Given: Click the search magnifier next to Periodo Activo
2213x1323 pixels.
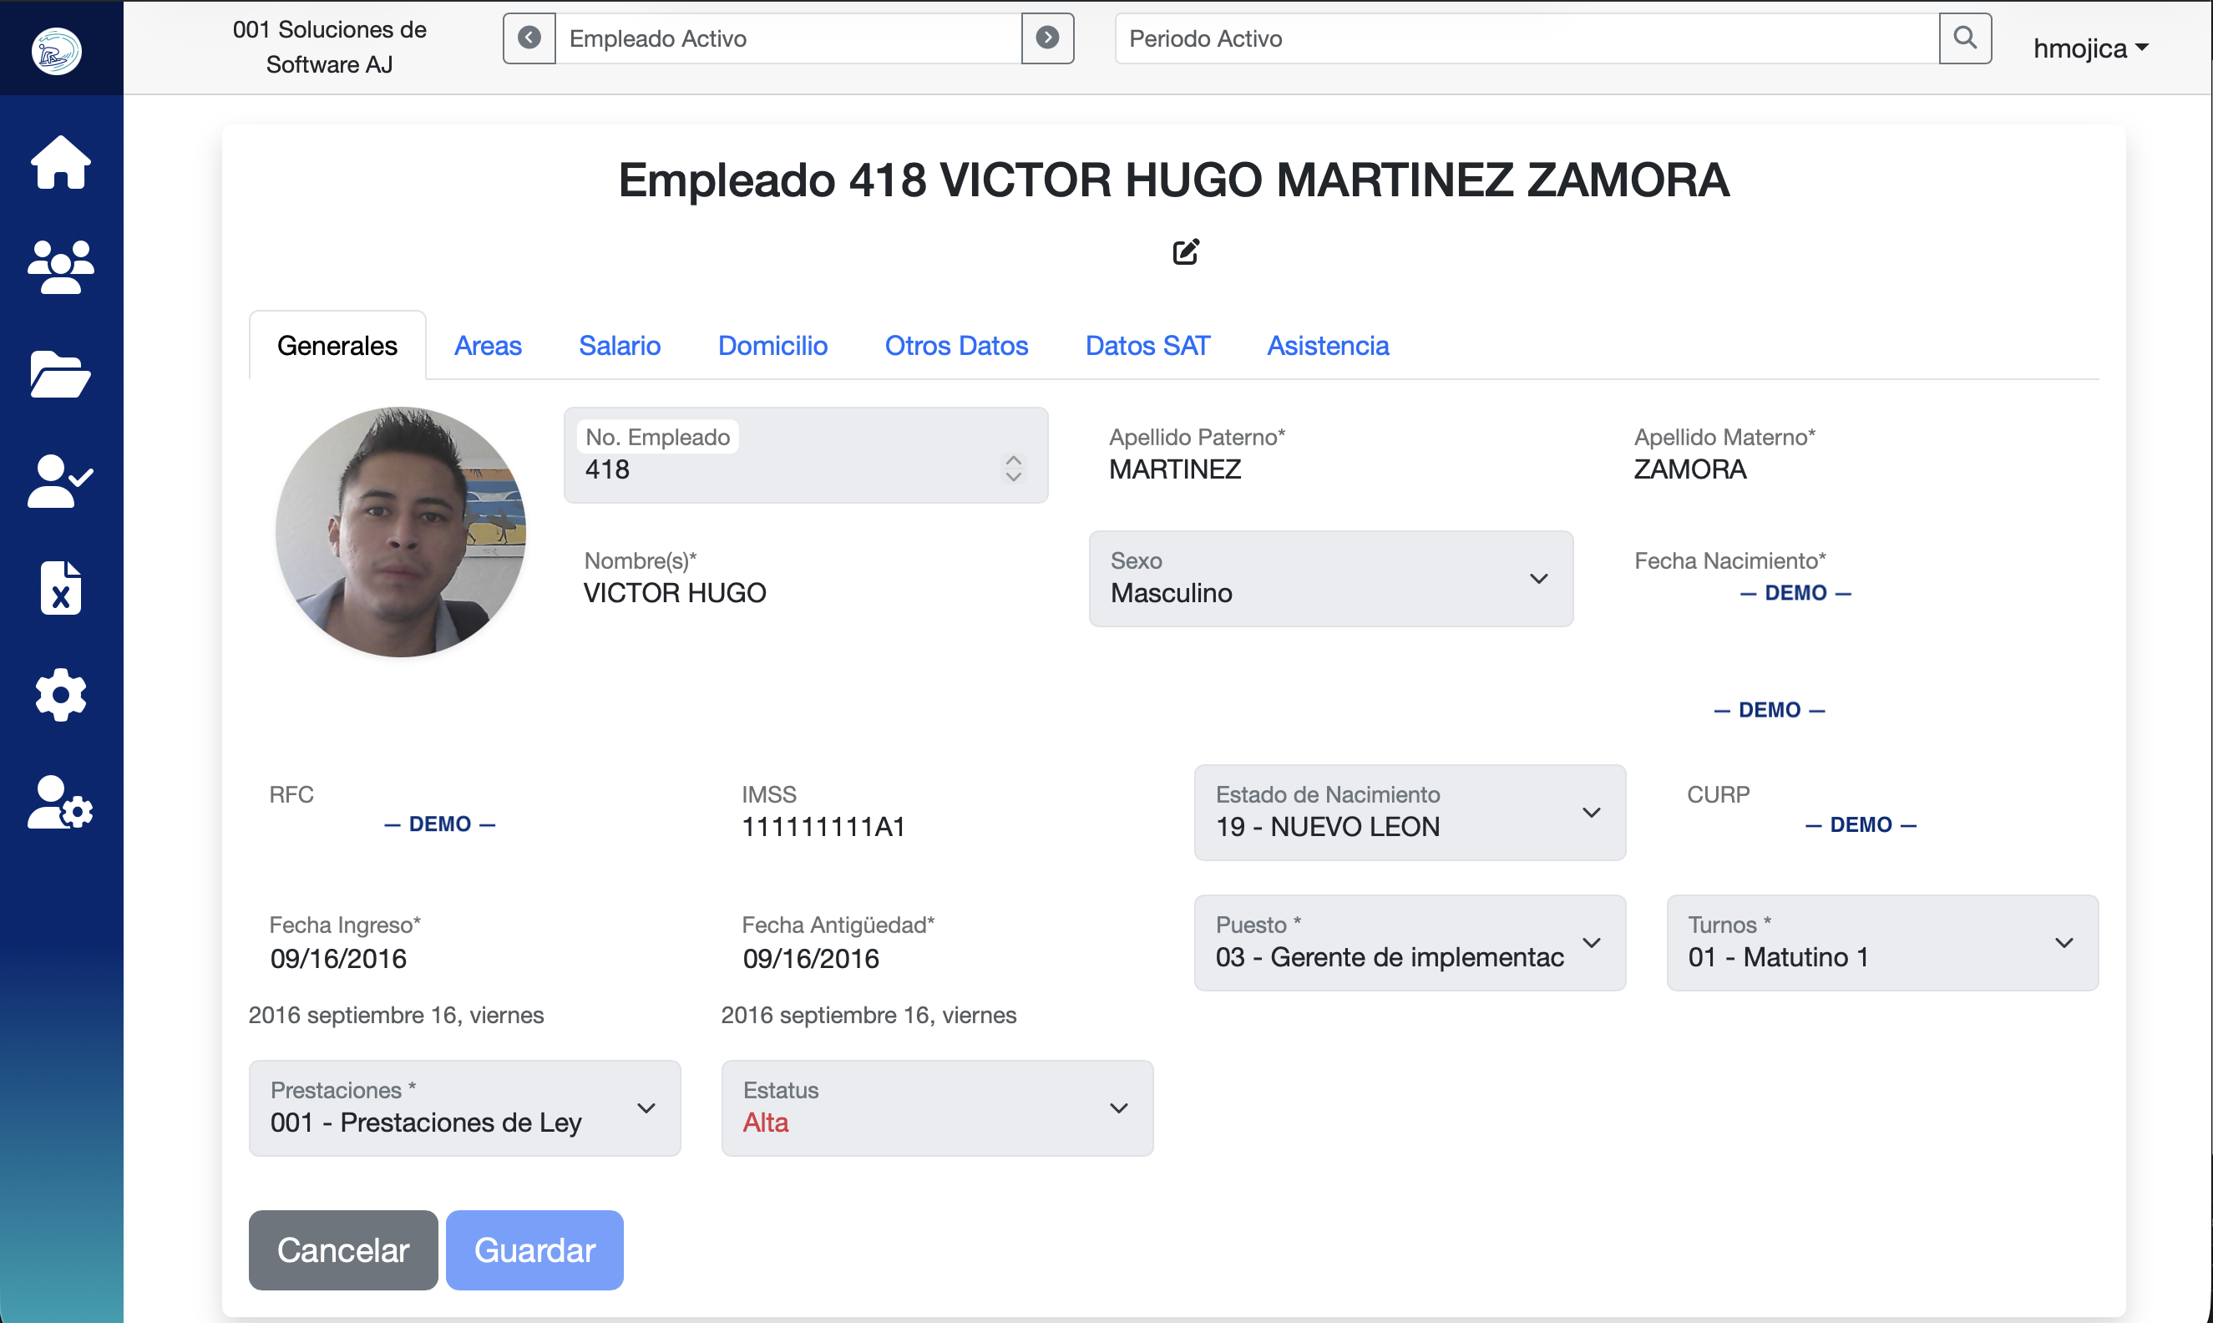Looking at the screenshot, I should point(1966,38).
